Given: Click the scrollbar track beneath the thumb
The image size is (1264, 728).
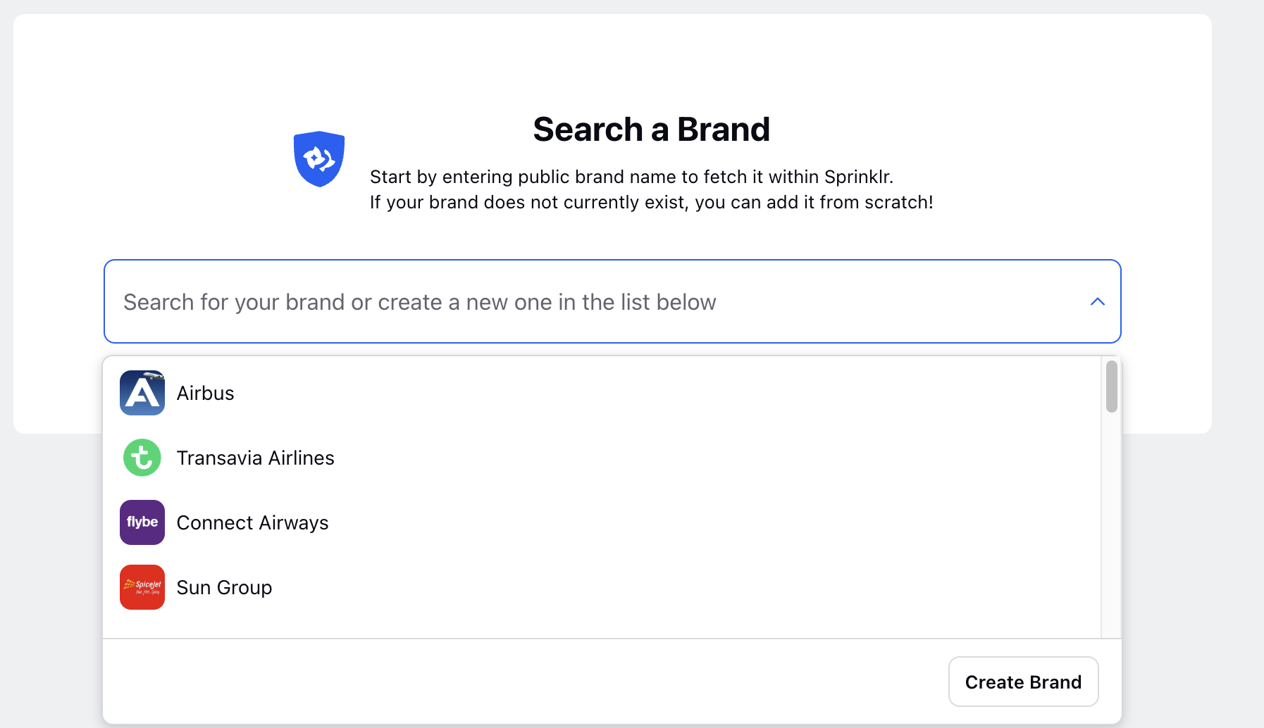Looking at the screenshot, I should point(1111,525).
